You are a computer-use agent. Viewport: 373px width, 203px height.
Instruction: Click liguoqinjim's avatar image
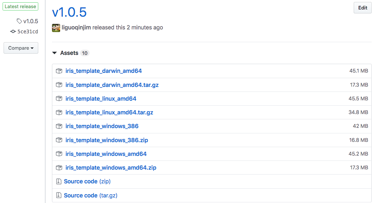click(56, 28)
